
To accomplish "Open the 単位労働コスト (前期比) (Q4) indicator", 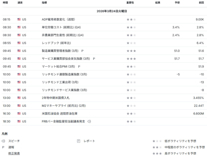I will [x=61, y=27].
